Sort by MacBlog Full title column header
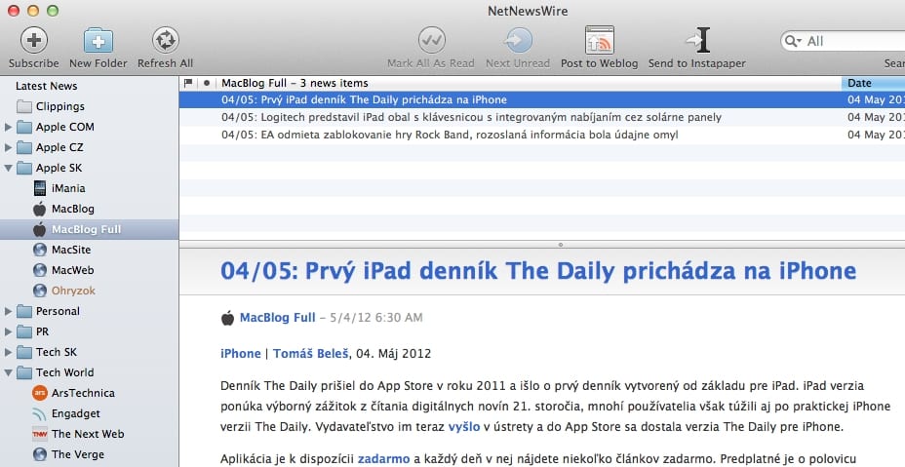This screenshot has height=467, width=905. pyautogui.click(x=529, y=83)
